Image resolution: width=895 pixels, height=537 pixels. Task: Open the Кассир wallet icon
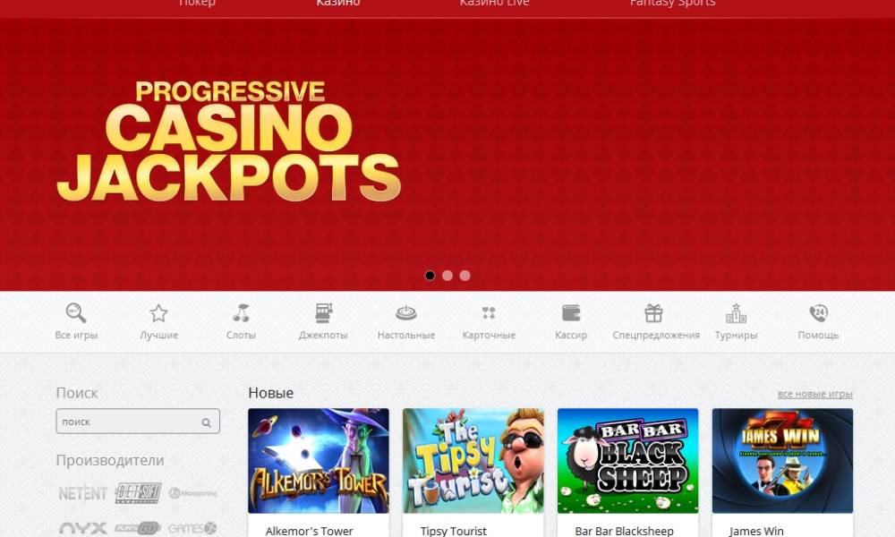571,312
